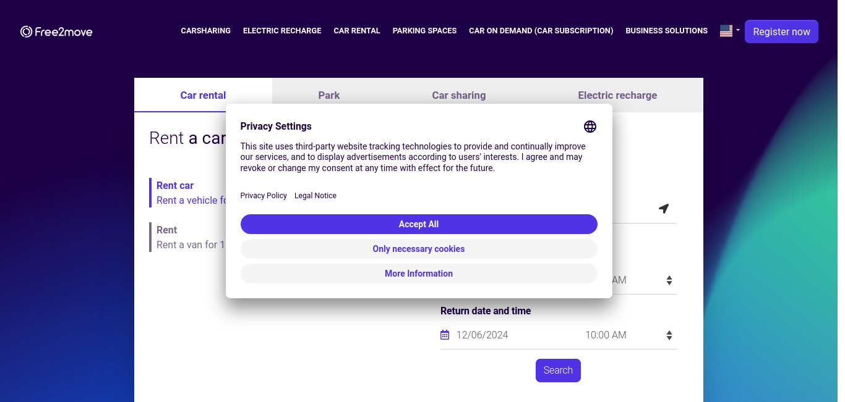Open the language globe icon in Privacy Settings
845x402 pixels.
pos(590,127)
